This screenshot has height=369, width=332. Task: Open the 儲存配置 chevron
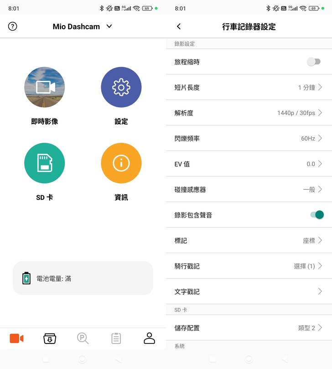tap(320, 327)
